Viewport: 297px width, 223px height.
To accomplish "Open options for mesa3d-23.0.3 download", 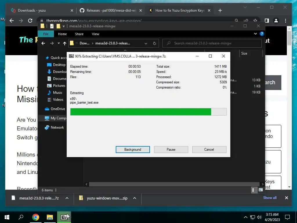I will 67,198.
